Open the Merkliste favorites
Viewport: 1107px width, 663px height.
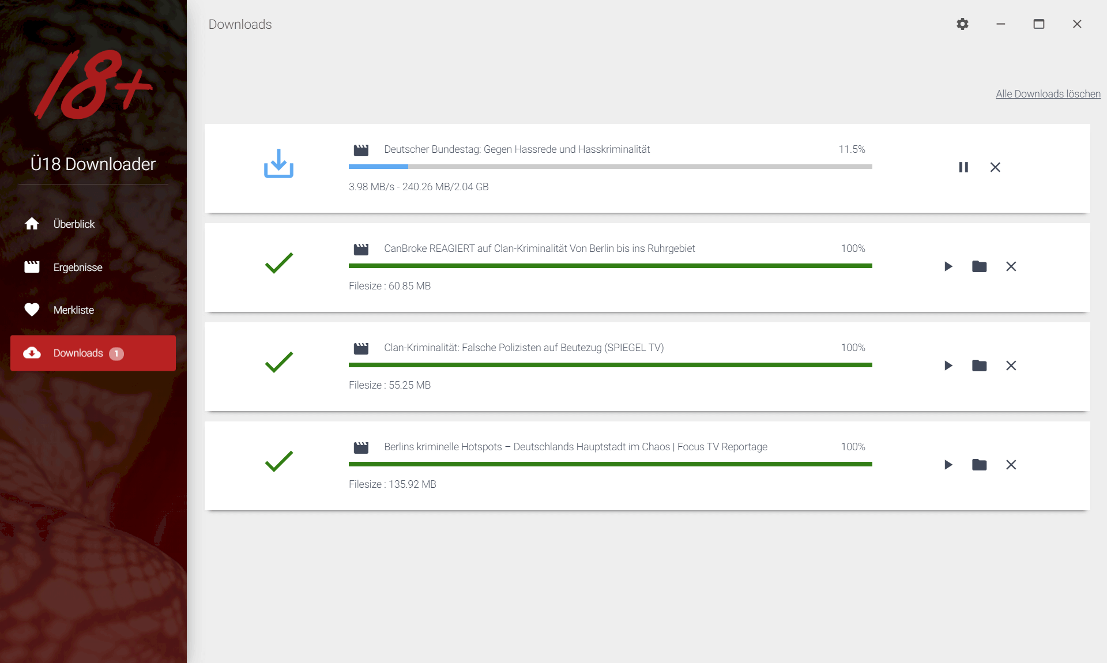point(73,310)
